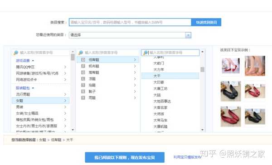Image resolution: width=272 pixels, height=165 pixels.
Task: Open the larger red flats thumbnail
Action: coord(231,116)
